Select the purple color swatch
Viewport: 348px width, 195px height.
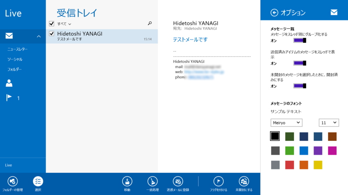(318, 151)
